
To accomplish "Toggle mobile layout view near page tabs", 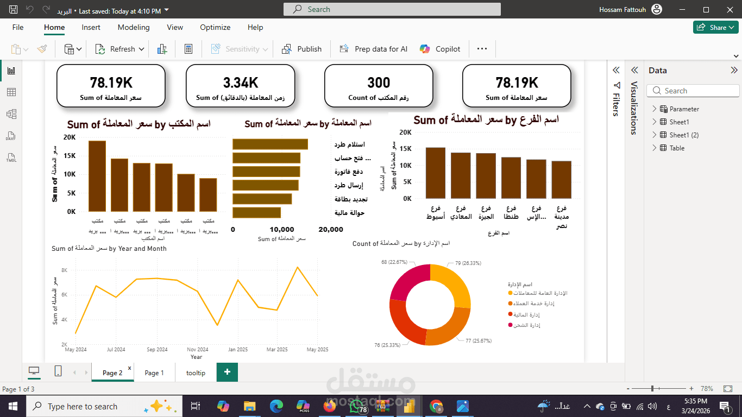I will (58, 371).
